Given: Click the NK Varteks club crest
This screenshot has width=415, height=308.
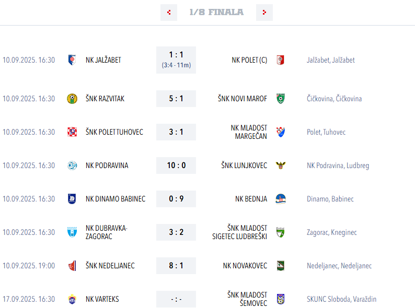Looking at the screenshot, I should tap(72, 299).
